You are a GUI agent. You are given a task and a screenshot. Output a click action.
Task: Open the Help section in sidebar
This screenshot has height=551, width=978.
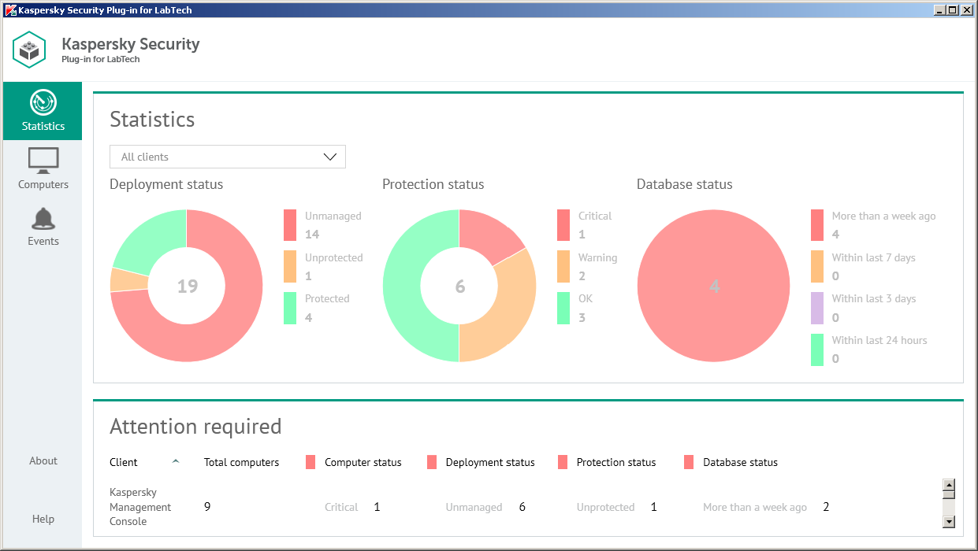(43, 519)
